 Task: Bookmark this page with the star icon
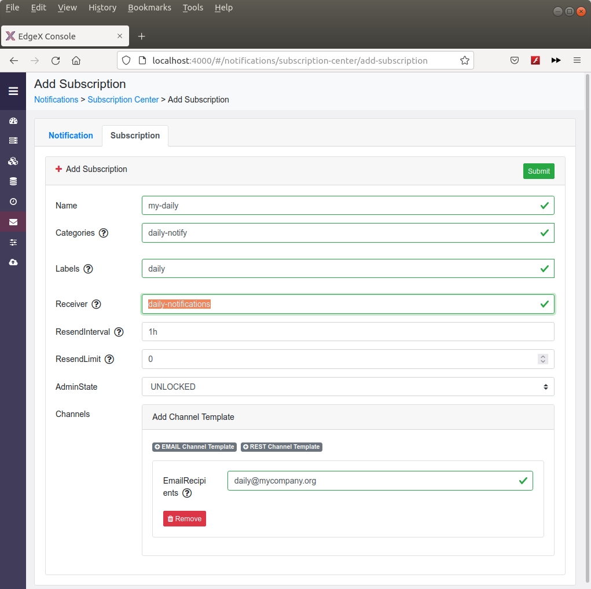[x=465, y=61]
